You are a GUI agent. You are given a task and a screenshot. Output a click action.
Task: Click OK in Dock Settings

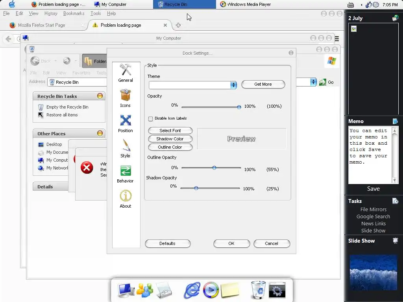231,243
